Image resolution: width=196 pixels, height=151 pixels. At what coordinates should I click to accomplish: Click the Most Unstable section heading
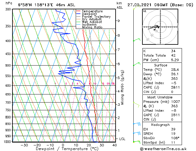point(160,97)
